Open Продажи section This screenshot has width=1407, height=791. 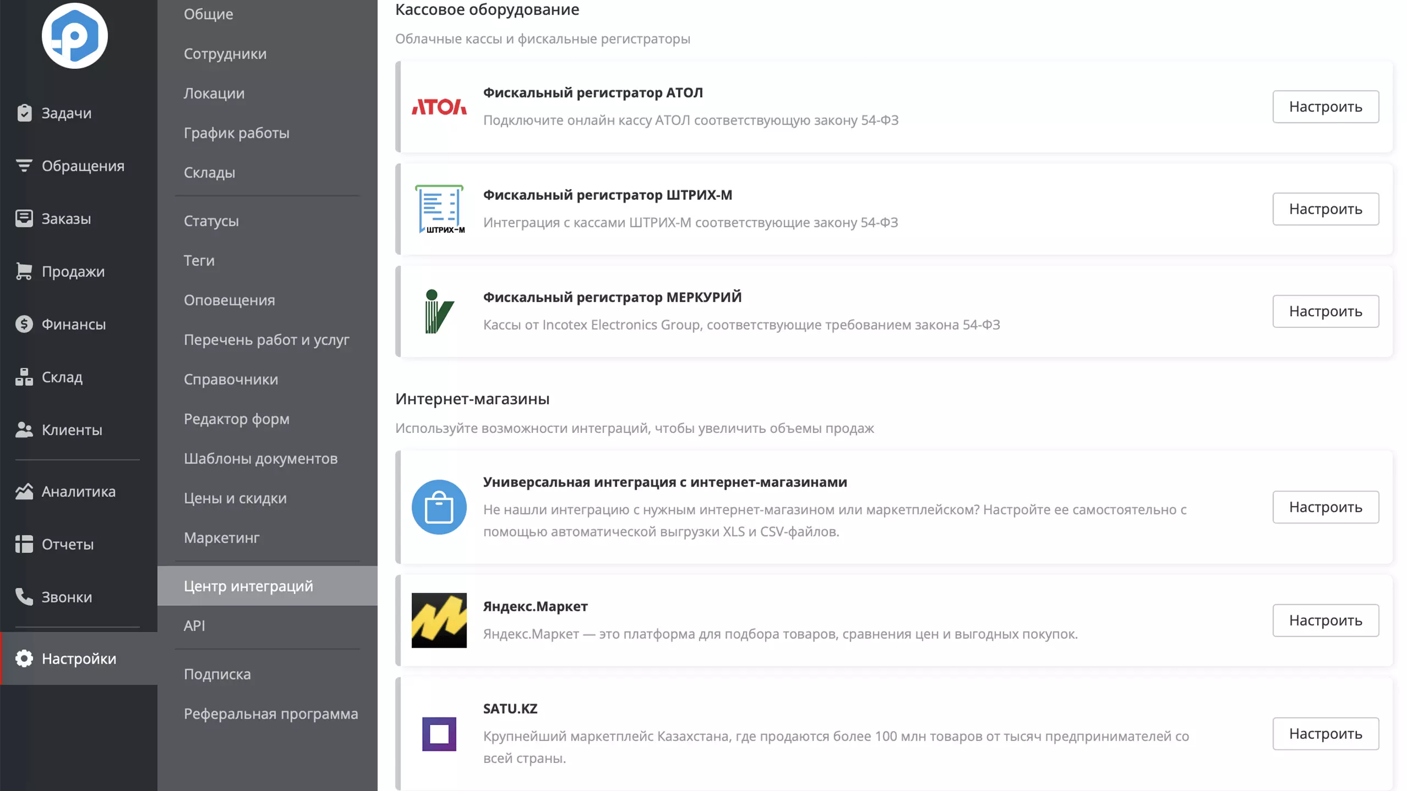79,271
